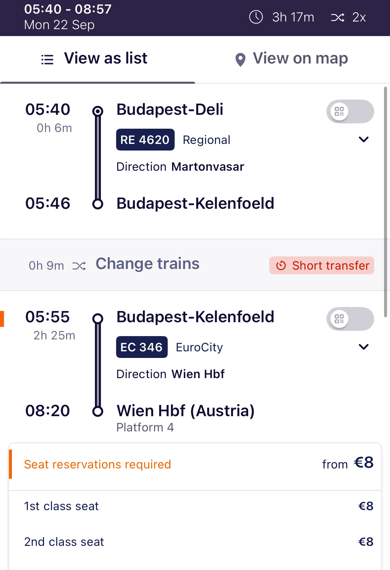Click the vertical scrollbar on the right

pyautogui.click(x=385, y=202)
